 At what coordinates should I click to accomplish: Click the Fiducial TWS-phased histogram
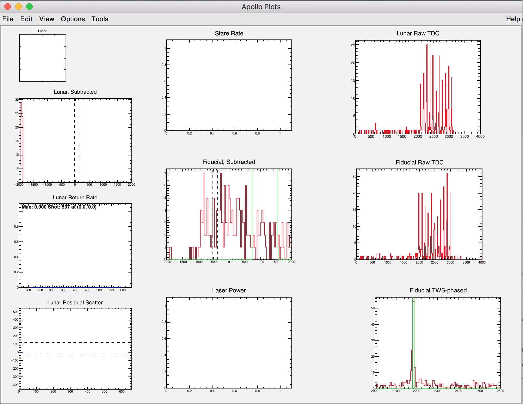438,343
